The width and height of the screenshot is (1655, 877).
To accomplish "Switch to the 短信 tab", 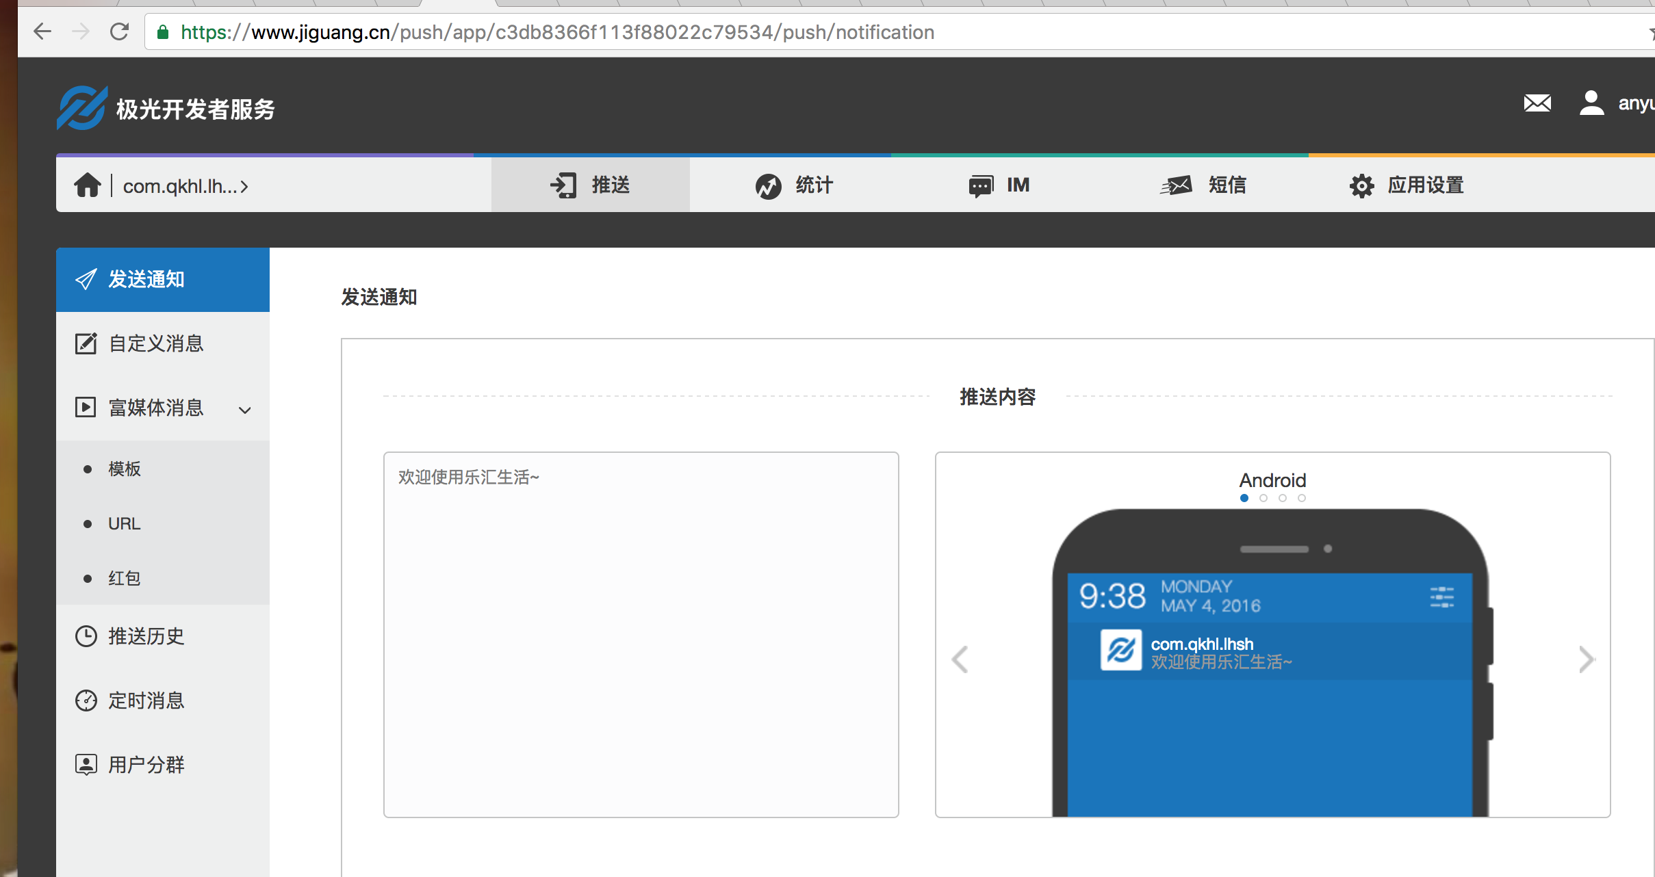I will coord(1203,185).
